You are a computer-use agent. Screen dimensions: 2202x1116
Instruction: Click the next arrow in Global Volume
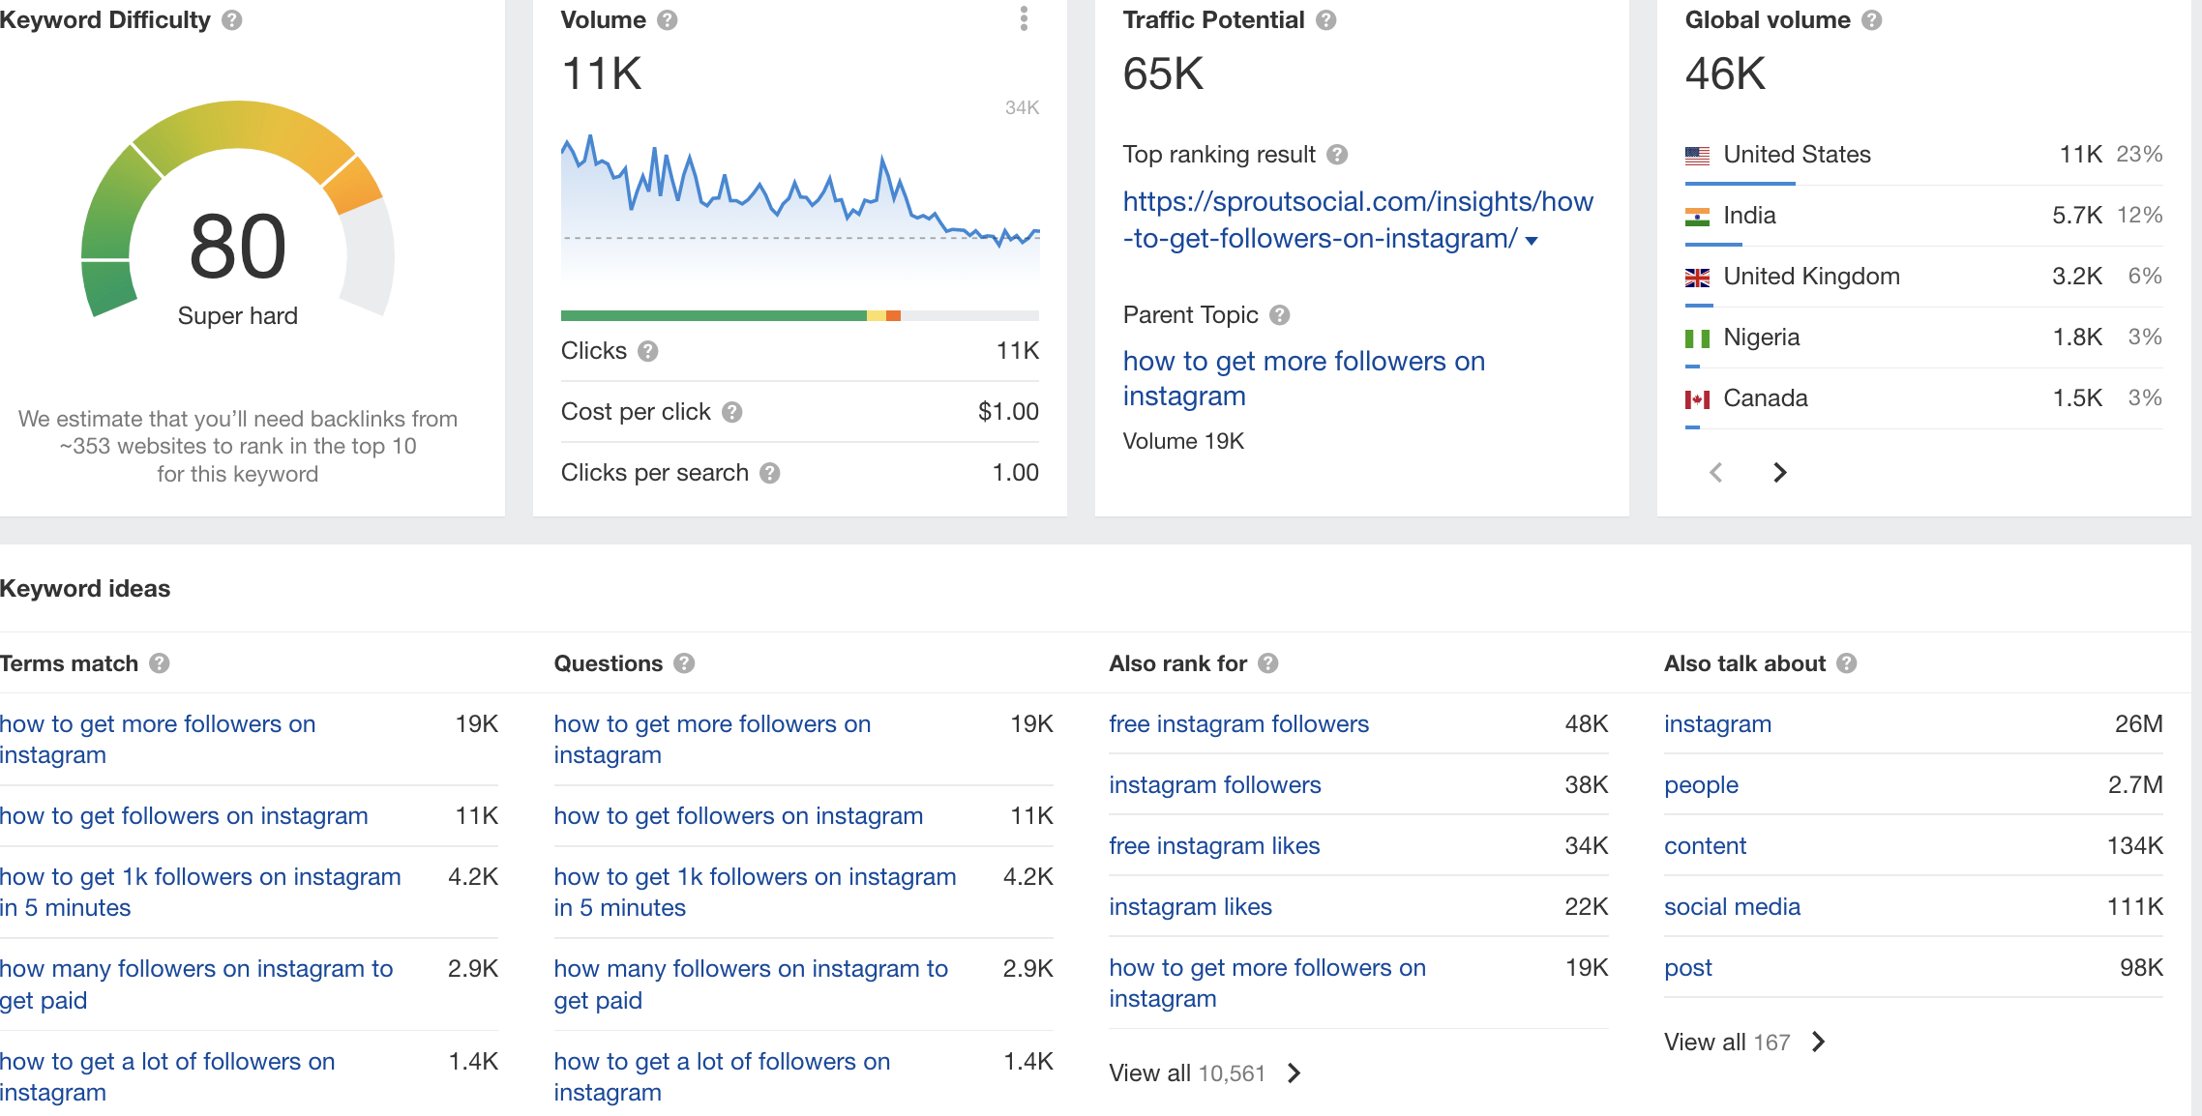tap(1781, 471)
